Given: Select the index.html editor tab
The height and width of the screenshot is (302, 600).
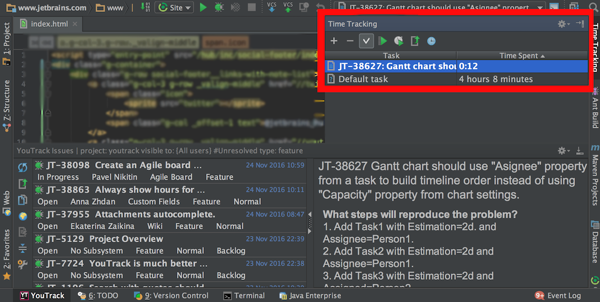Looking at the screenshot, I should (50, 24).
